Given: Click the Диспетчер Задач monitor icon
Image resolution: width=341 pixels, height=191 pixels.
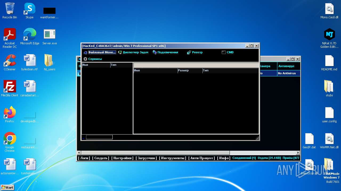Looking at the screenshot, I should click(120, 52).
